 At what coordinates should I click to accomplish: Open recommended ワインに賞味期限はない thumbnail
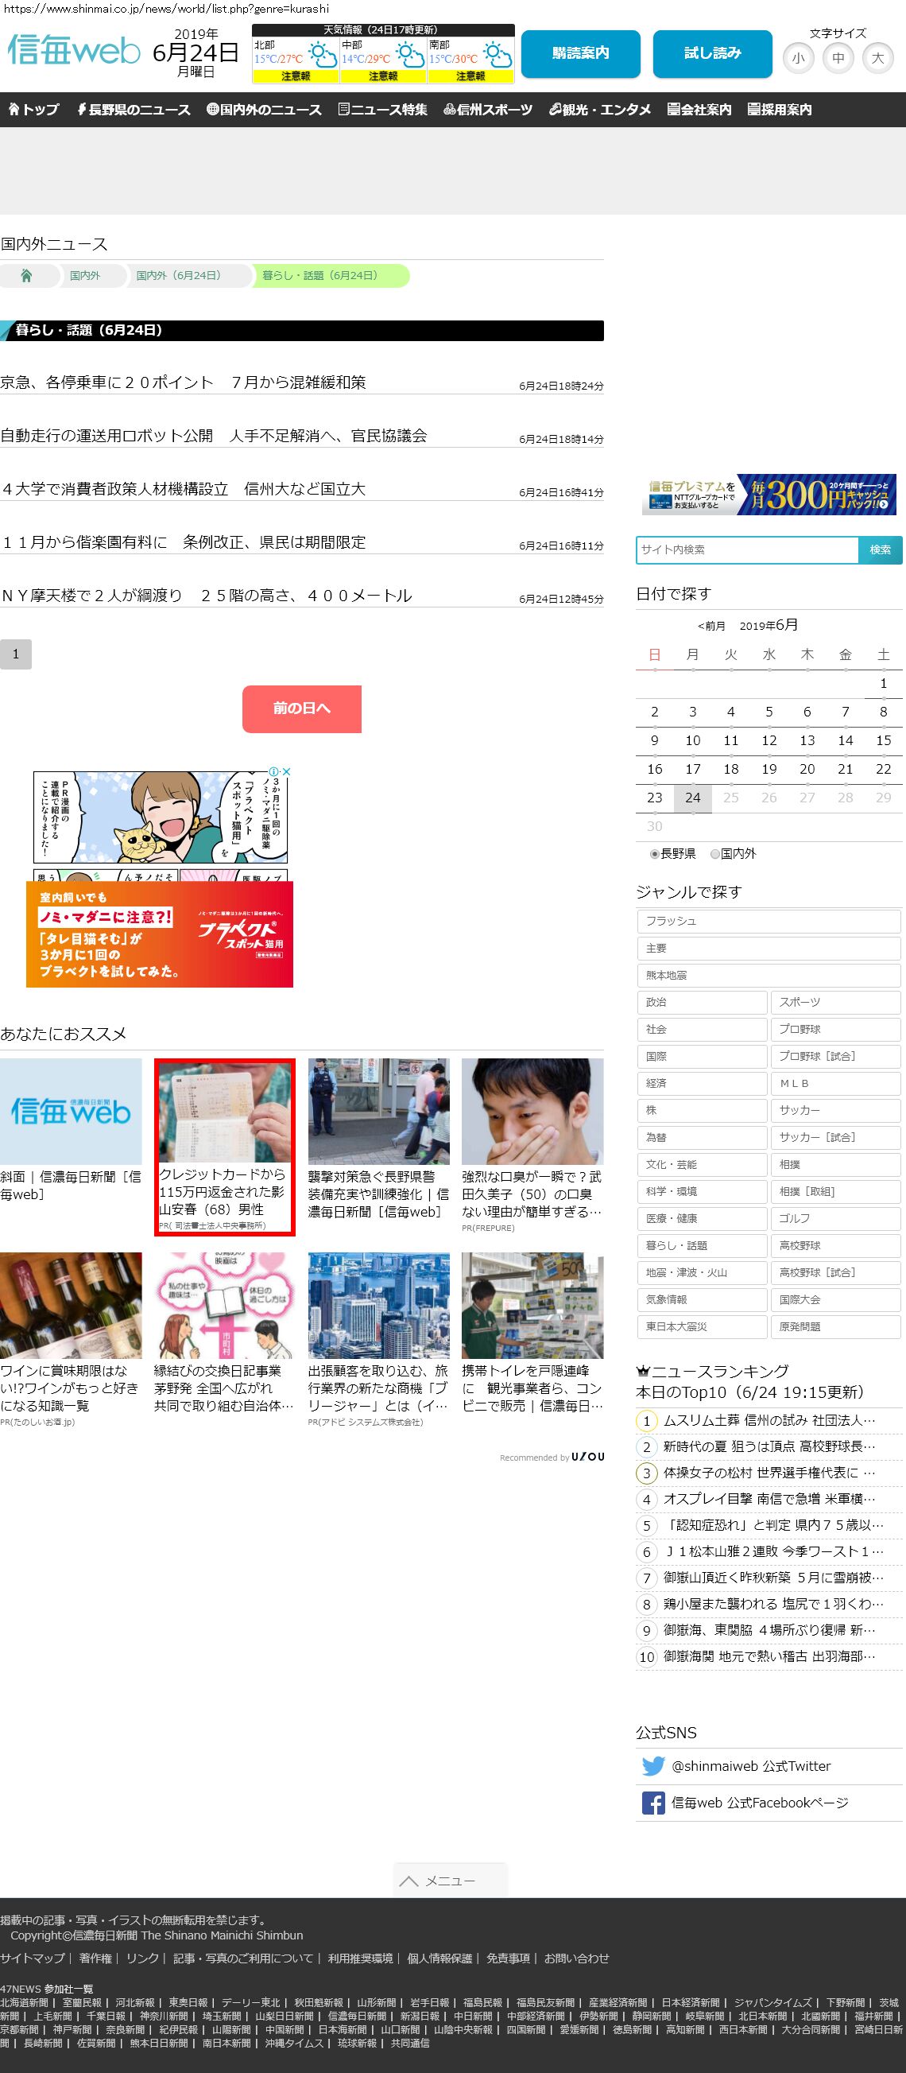71,1306
